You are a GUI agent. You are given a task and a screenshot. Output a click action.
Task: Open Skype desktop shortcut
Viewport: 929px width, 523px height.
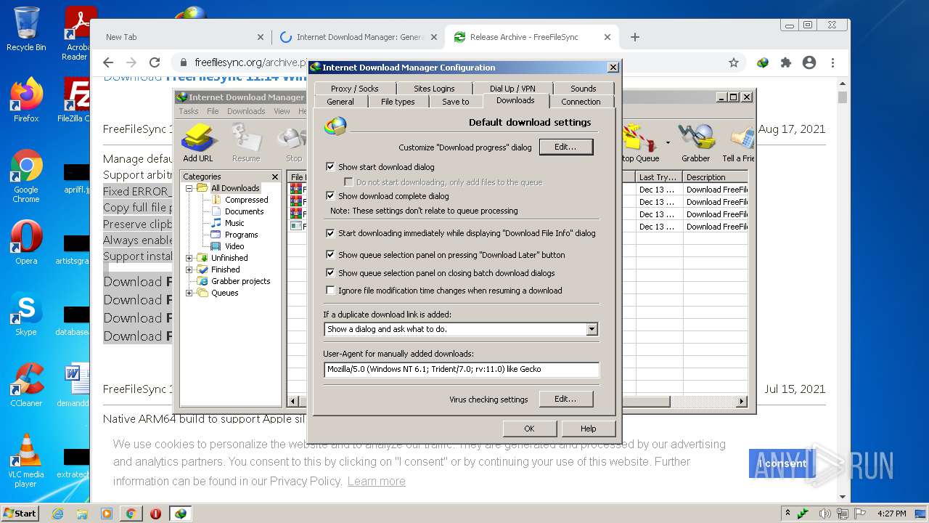click(26, 315)
